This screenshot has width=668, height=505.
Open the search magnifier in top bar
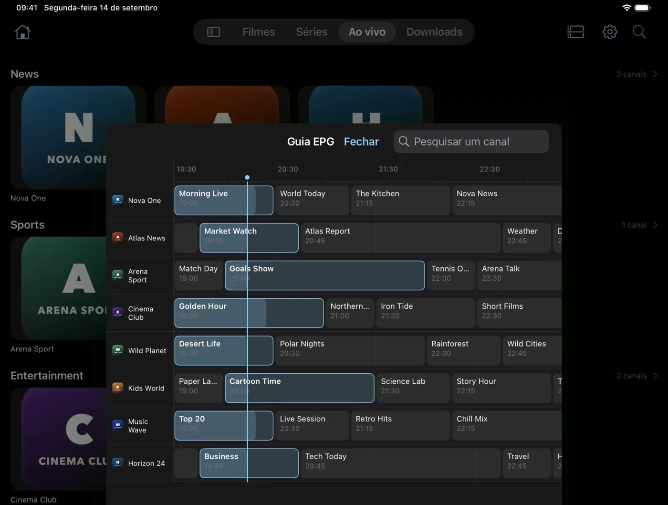[x=639, y=32]
